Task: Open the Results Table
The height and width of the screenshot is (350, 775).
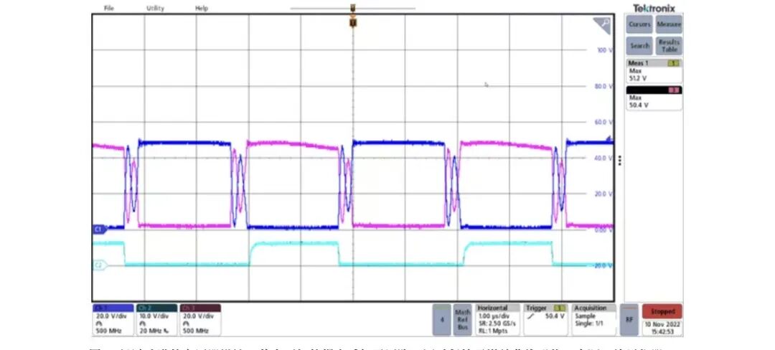Action: [x=669, y=46]
